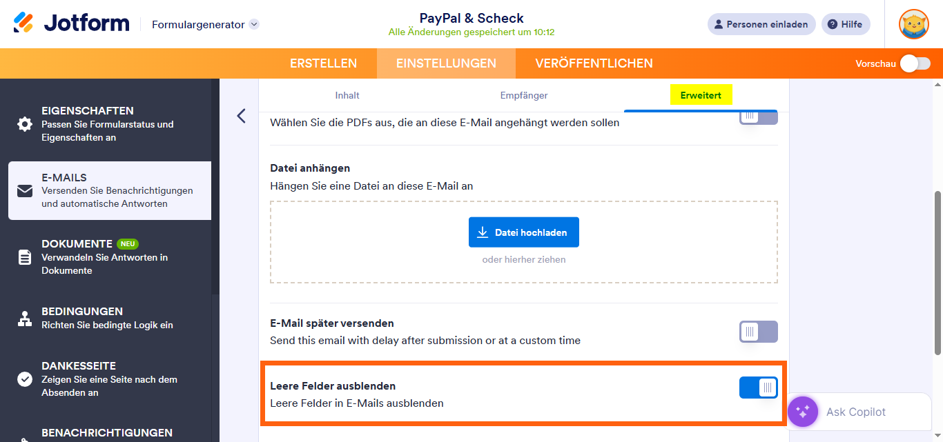
Task: Toggle the PDF attachment switch
Action: (758, 117)
